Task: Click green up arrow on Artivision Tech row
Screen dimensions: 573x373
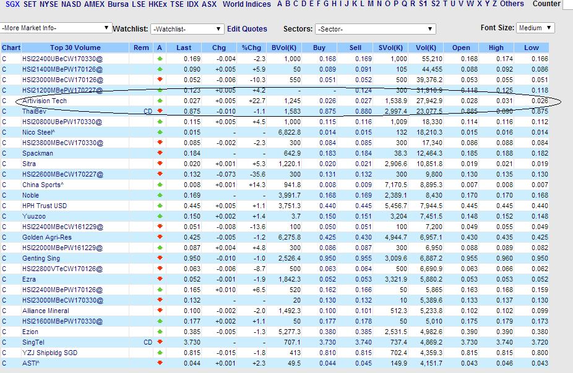Action: tap(160, 100)
